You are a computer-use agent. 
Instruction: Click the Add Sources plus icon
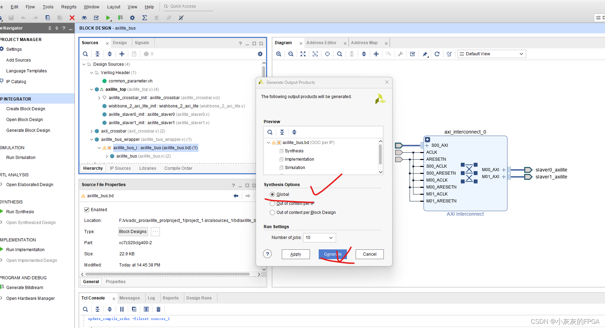pos(122,54)
